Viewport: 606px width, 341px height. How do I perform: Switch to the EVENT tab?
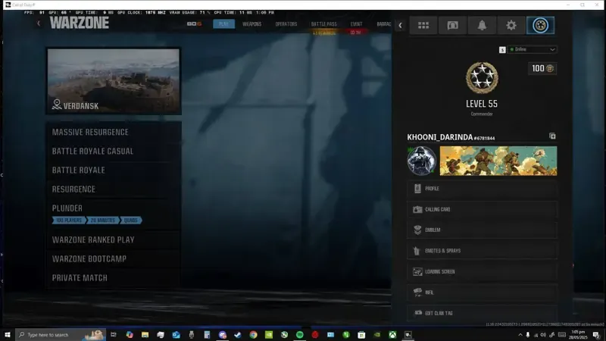(356, 24)
